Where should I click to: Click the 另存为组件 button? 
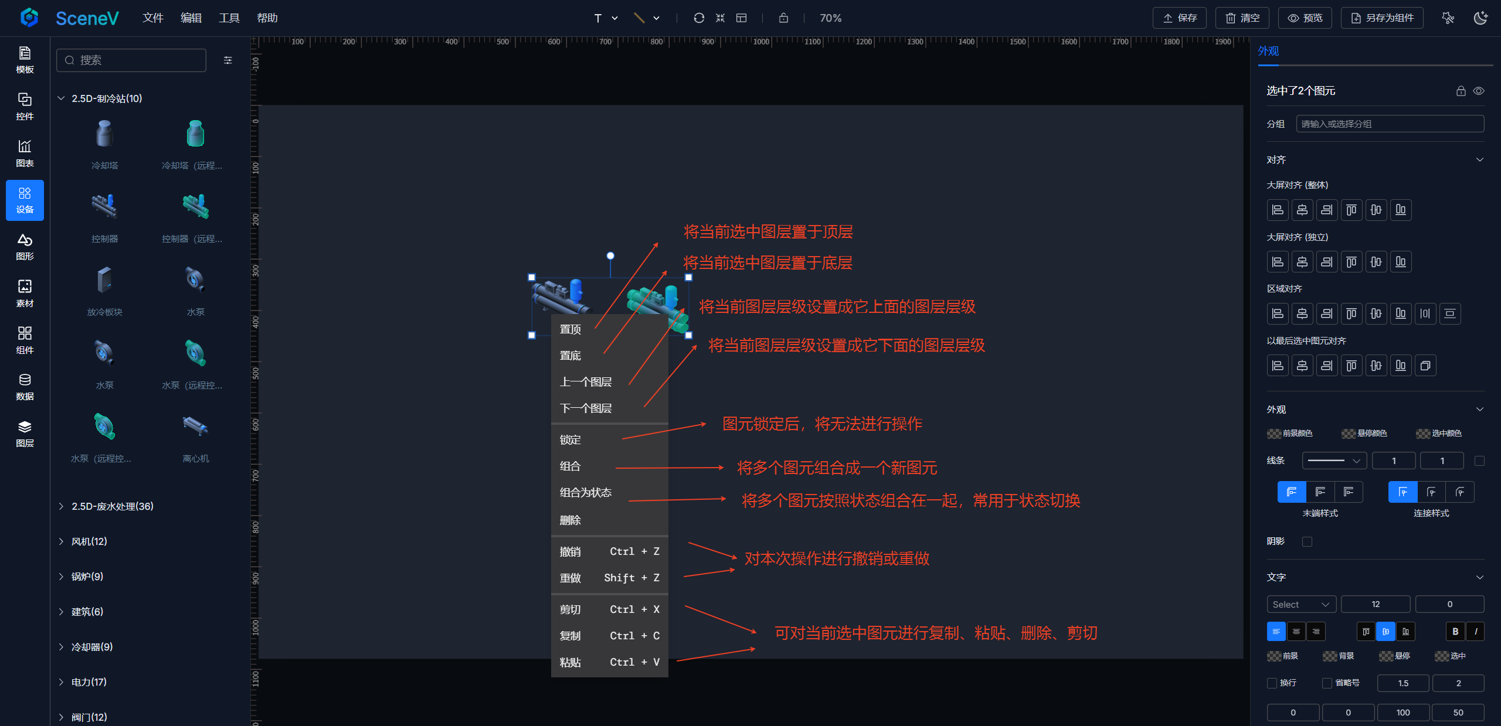coord(1383,18)
